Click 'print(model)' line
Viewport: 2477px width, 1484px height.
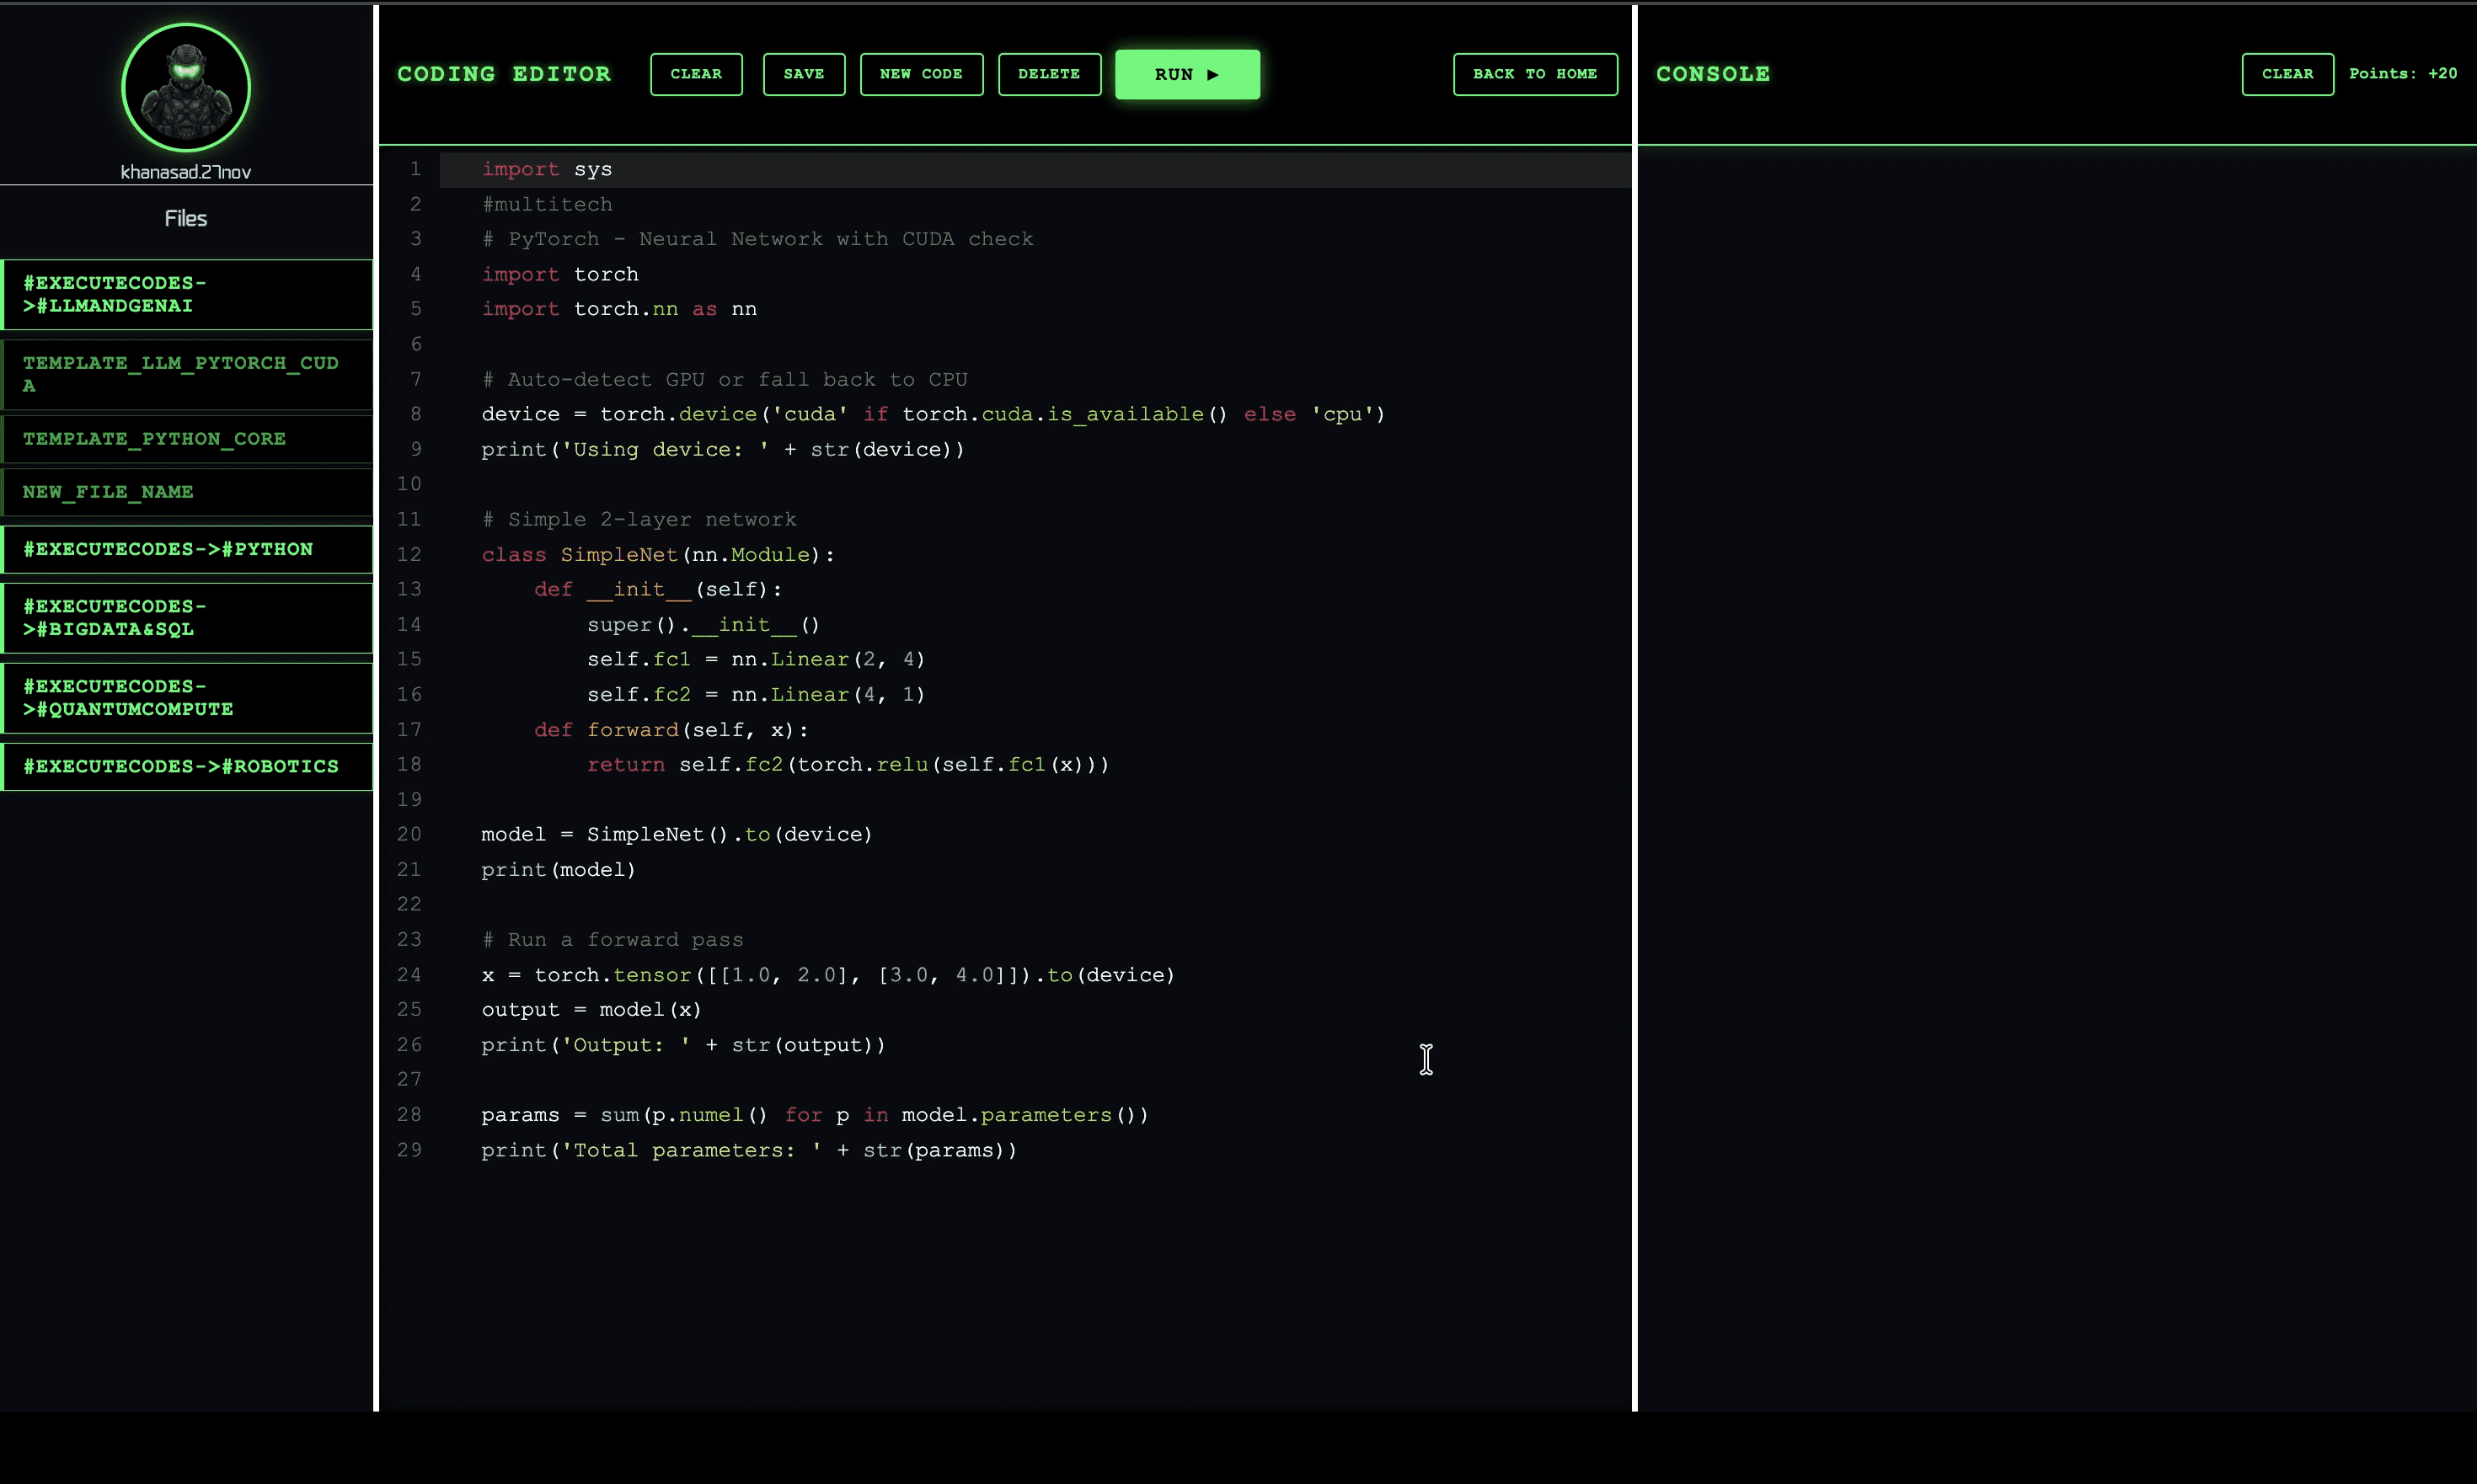[559, 869]
